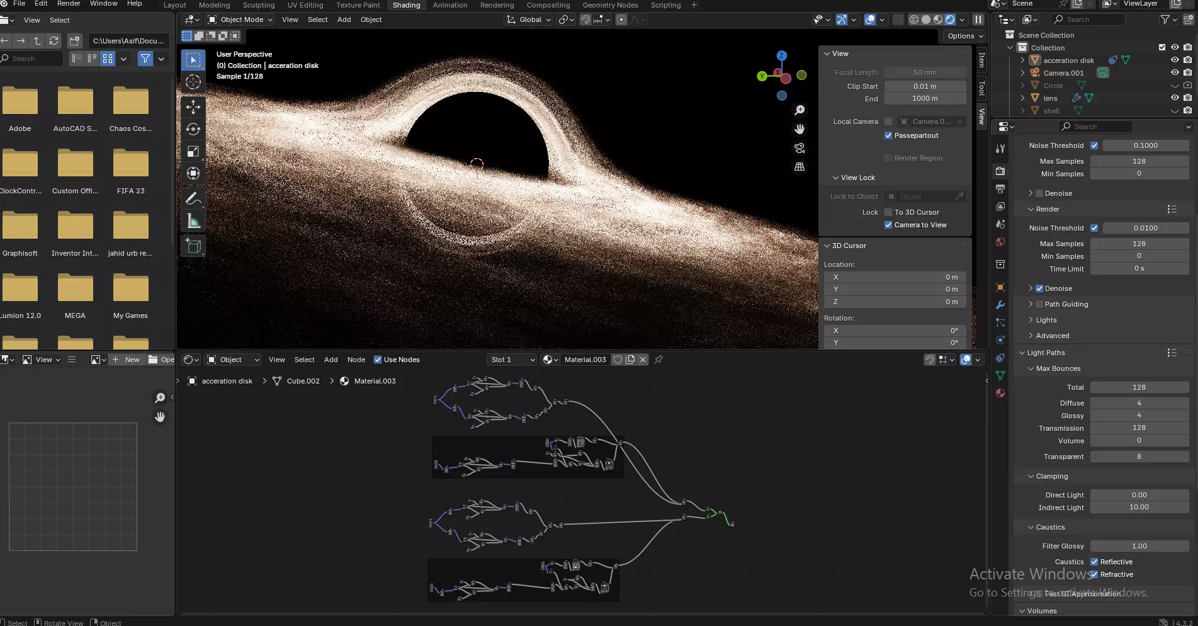
Task: Switch to the Geometry Nodes workspace tab
Action: click(610, 5)
